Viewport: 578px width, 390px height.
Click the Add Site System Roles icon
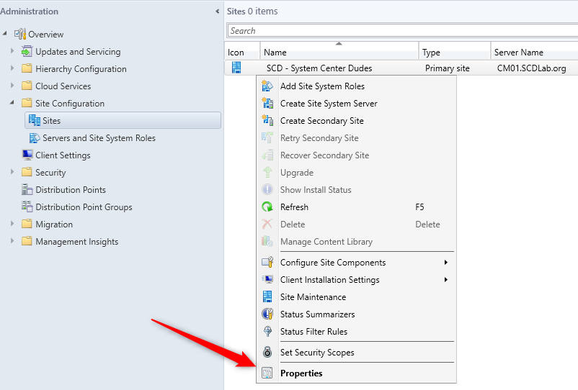[x=267, y=86]
